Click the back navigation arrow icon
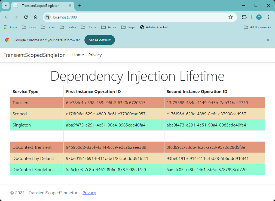 point(6,17)
